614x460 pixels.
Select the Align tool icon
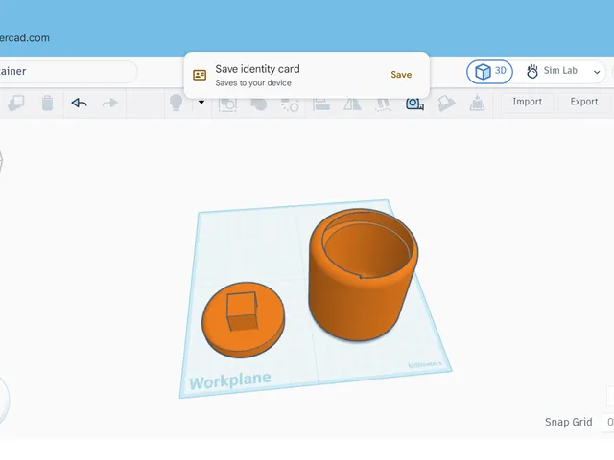point(321,104)
